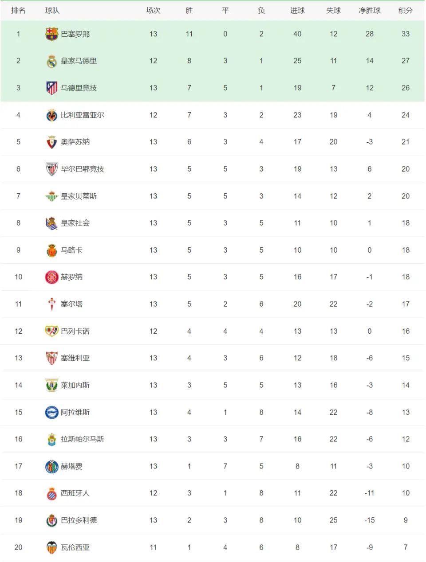Open the 皇家社会 team link
Screen dimensions: 426x562
(x=75, y=223)
